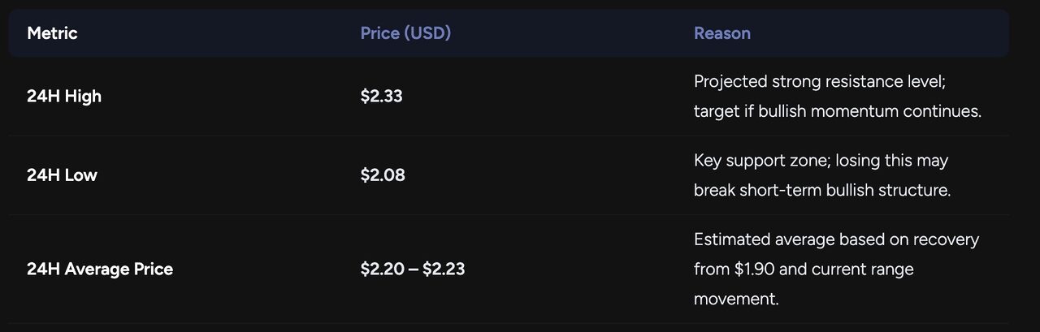Click the $2.33 price value
Viewport: 1040px width, 332px height.
click(x=382, y=97)
